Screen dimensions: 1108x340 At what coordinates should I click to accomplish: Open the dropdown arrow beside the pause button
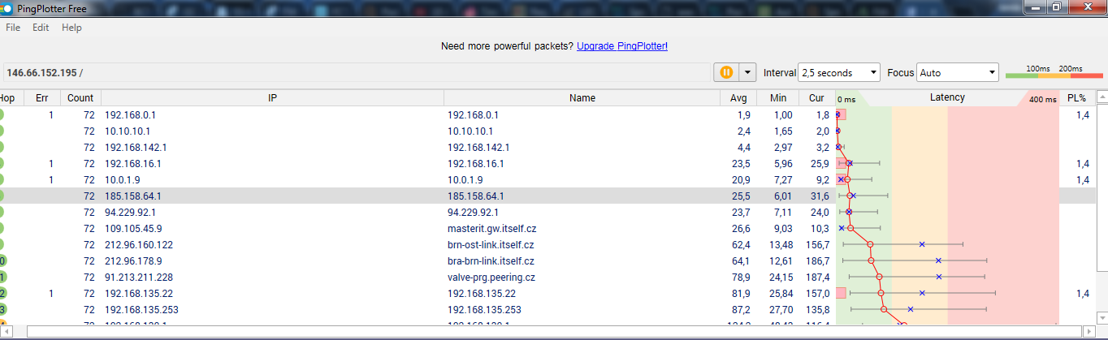[747, 72]
